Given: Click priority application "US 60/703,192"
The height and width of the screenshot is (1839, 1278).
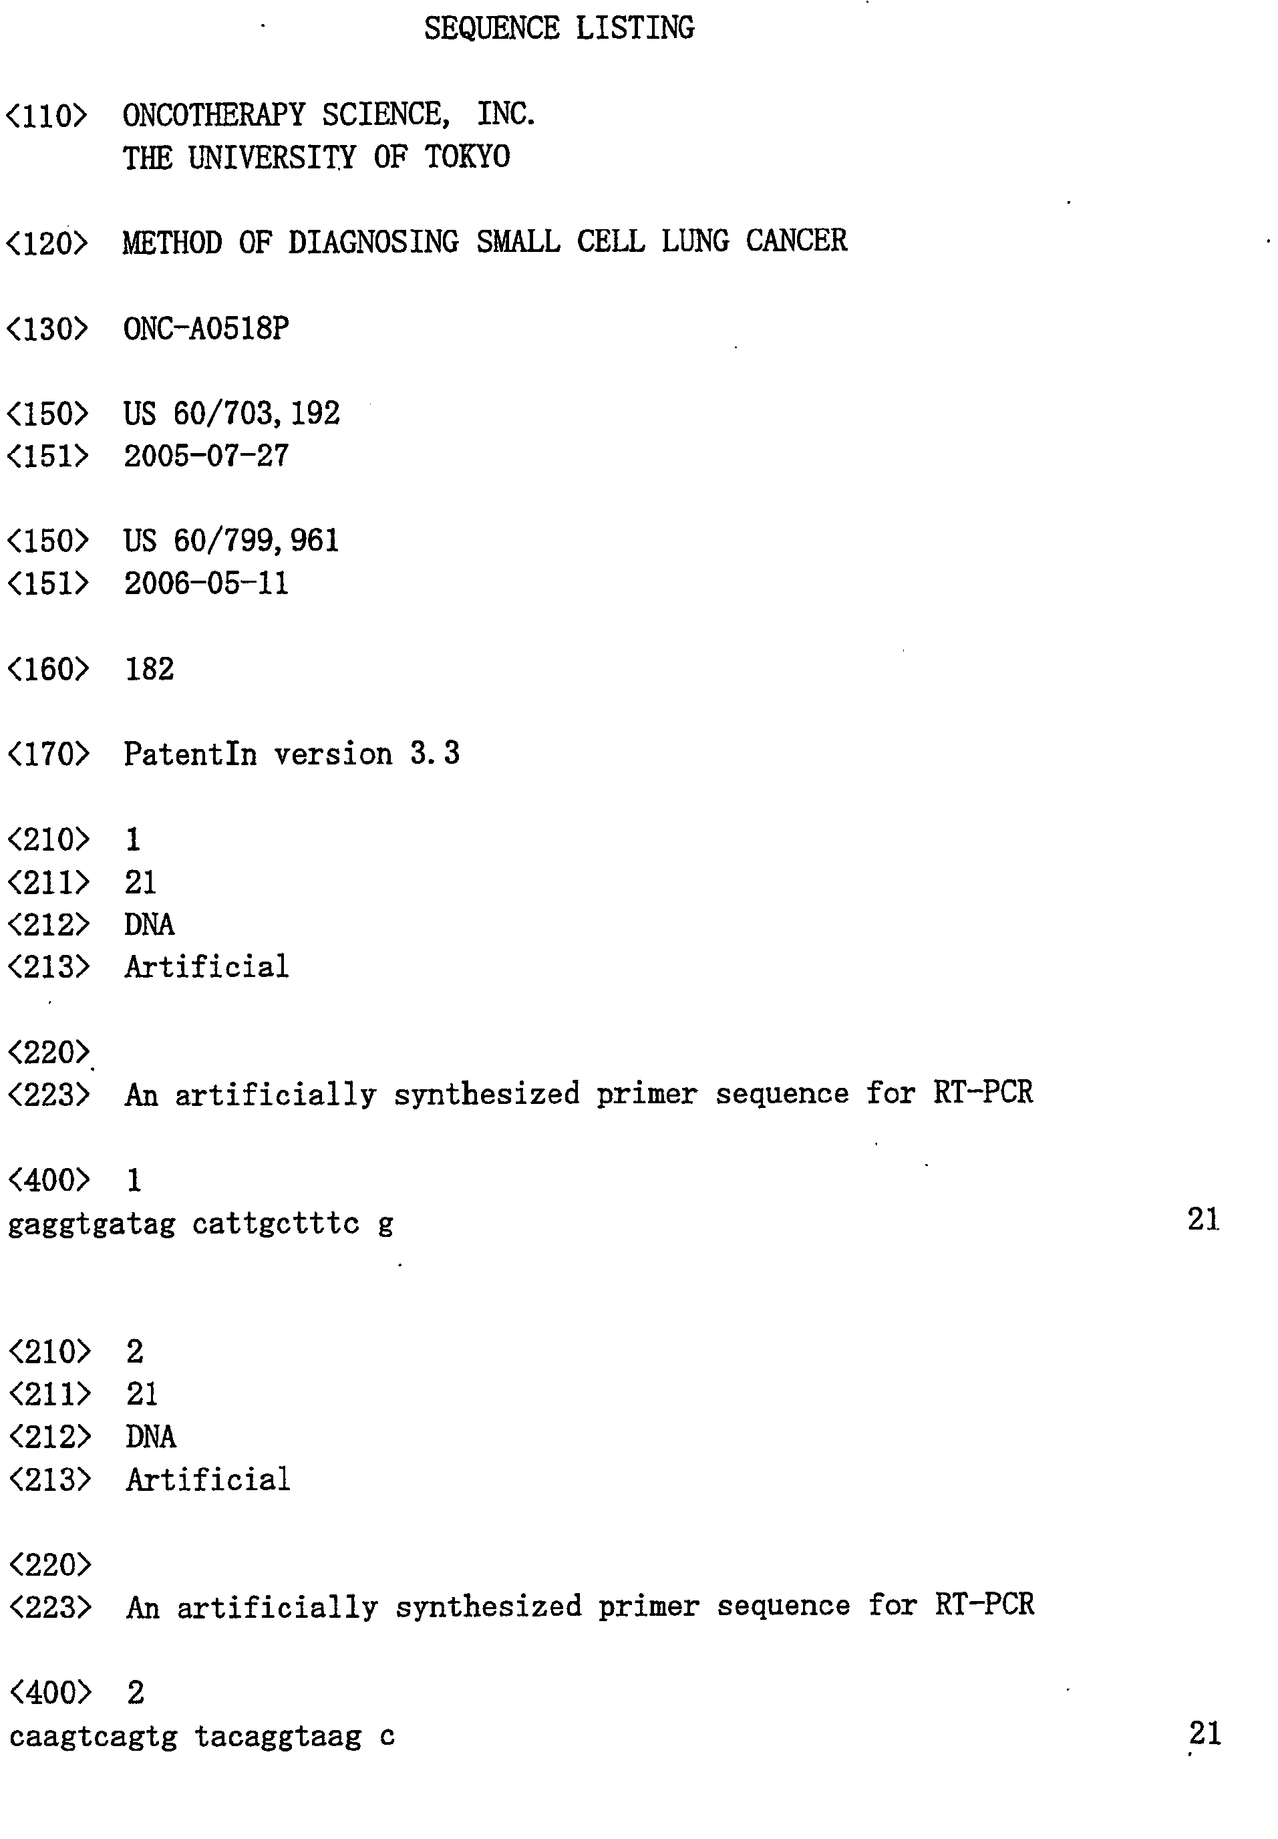Looking at the screenshot, I should point(231,413).
